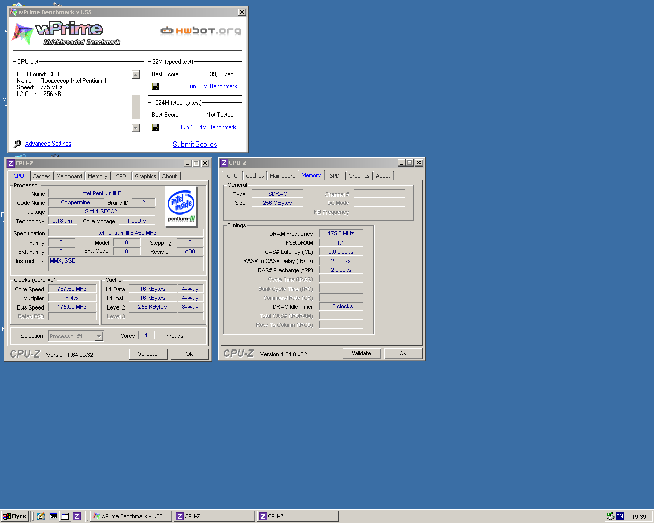654x523 pixels.
Task: Switch to CPU tab in the right CPU-Z window
Action: tap(232, 176)
